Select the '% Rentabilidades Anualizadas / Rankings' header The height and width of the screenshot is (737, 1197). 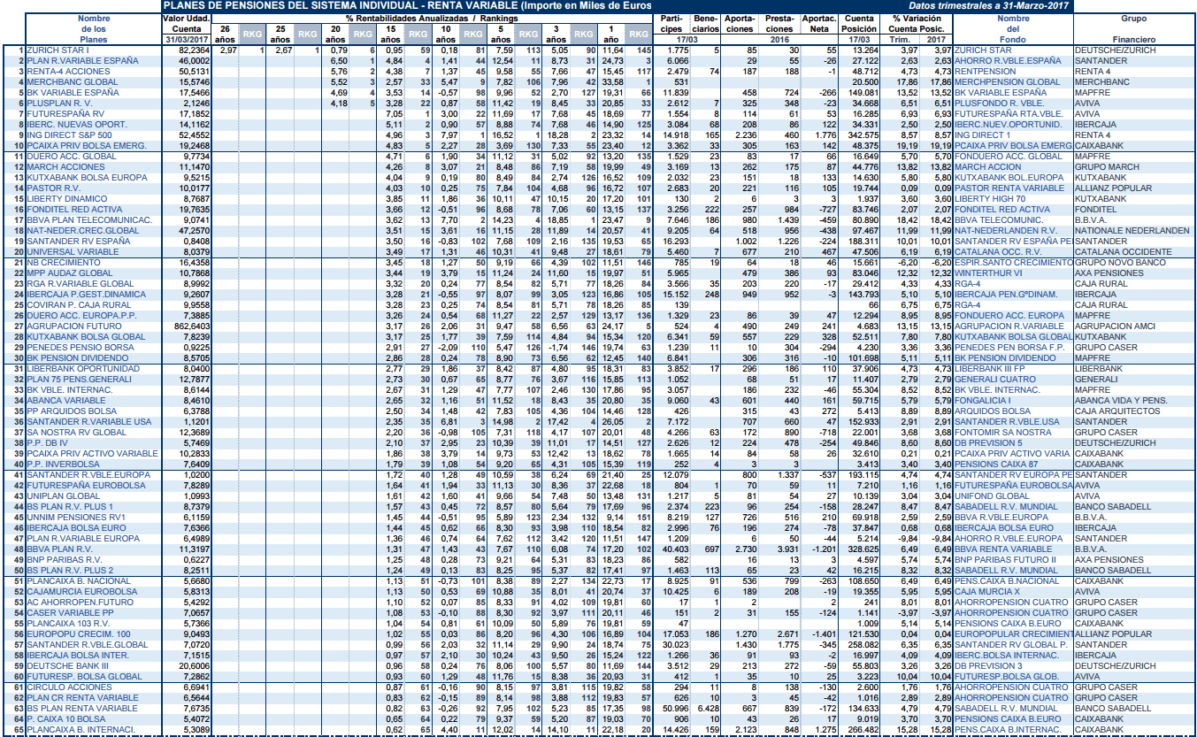432,18
